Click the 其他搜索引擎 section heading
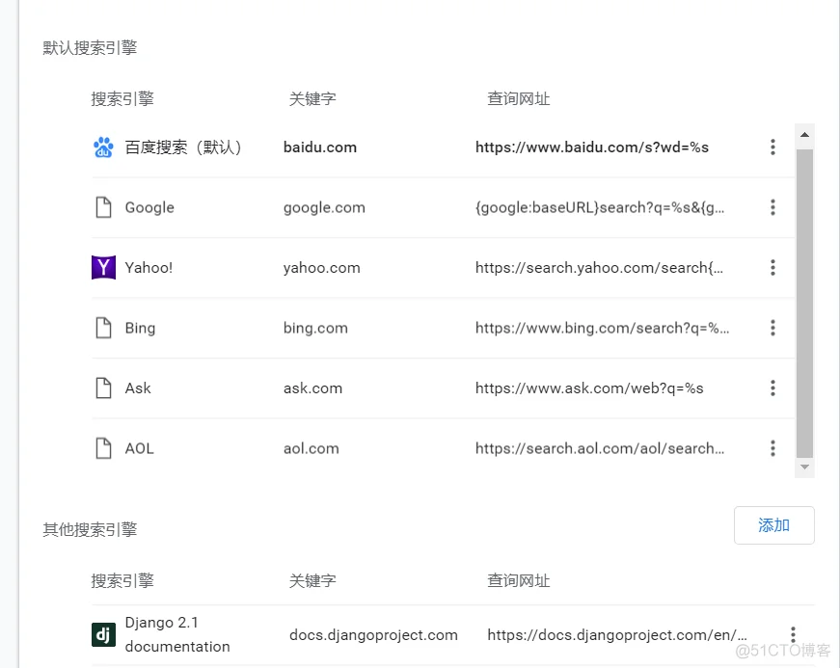Image resolution: width=840 pixels, height=668 pixels. point(90,529)
